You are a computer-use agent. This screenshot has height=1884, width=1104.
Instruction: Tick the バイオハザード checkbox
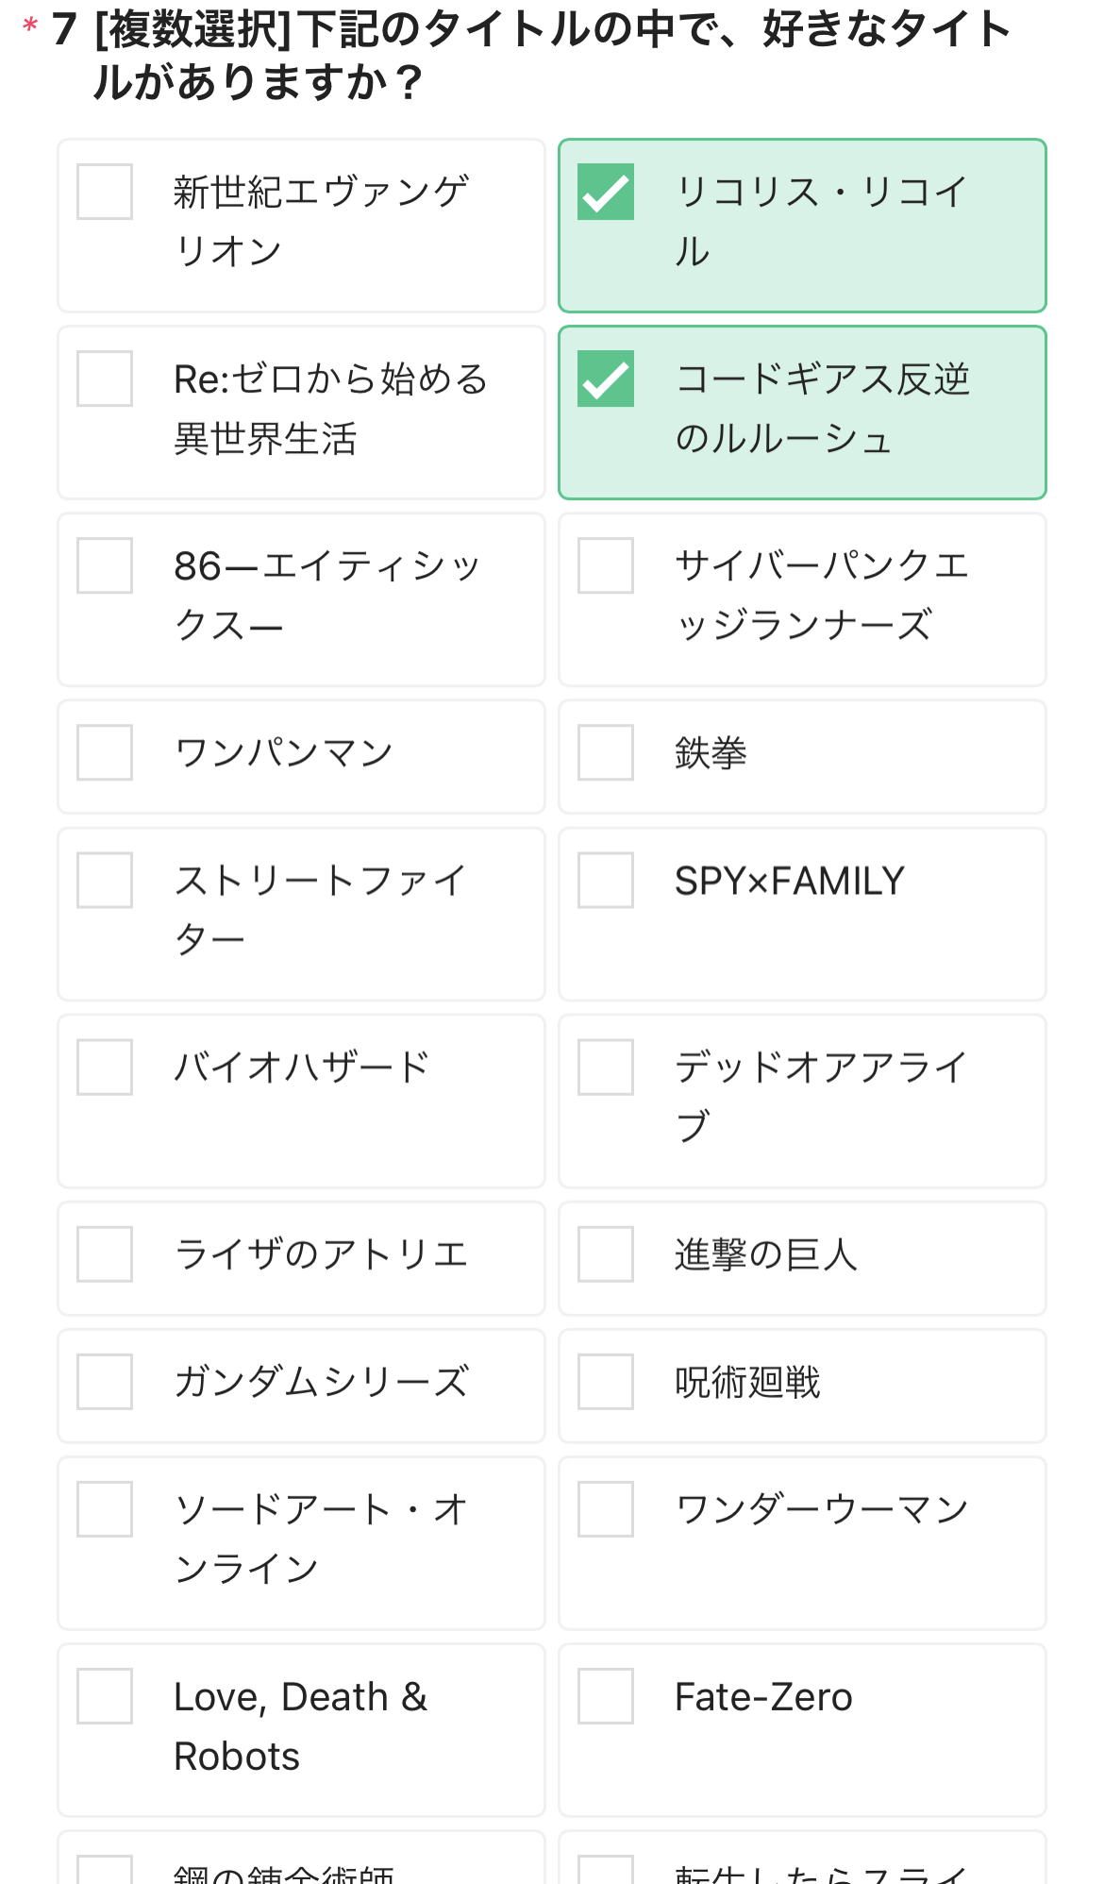(x=105, y=1068)
